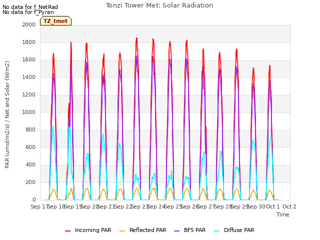Select the Diffuse PAR legend entry
Image resolution: width=320 pixels, height=240 pixels.
pyautogui.click(x=234, y=230)
